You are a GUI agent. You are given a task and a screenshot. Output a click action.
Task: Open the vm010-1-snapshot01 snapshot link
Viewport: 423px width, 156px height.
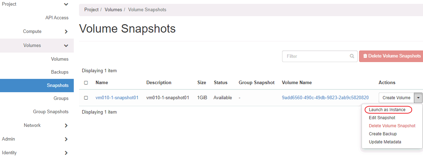[x=117, y=98]
